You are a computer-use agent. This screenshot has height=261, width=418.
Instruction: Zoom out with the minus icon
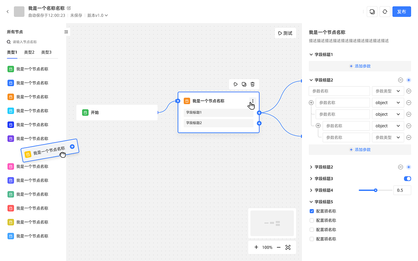click(279, 247)
